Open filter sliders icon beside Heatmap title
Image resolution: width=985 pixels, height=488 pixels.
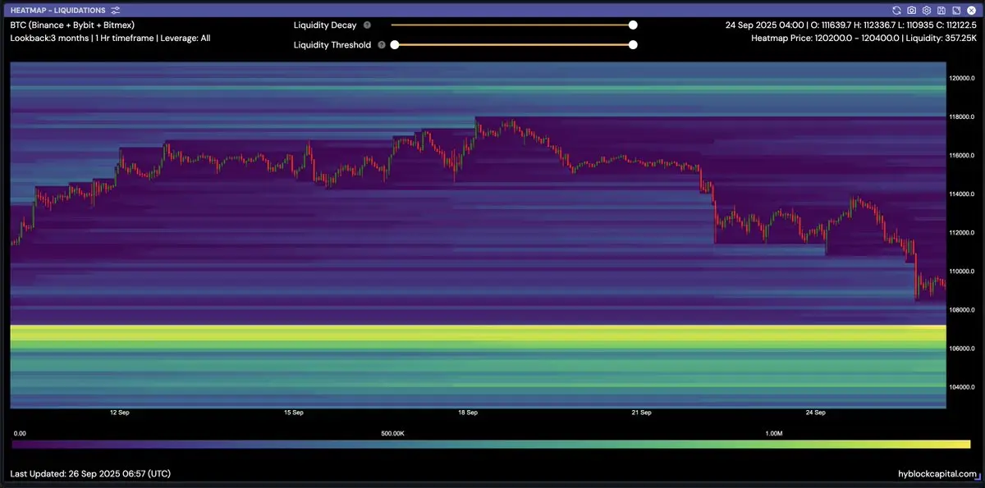(115, 10)
